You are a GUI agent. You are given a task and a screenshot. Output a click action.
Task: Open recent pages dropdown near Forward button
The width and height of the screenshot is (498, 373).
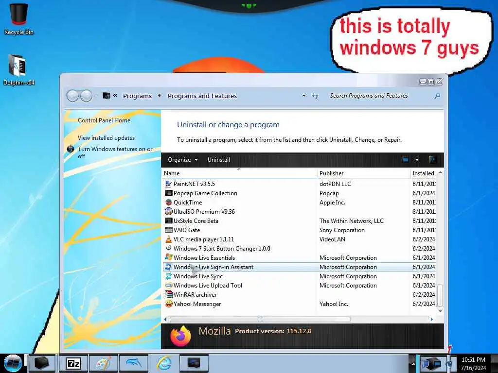pyautogui.click(x=96, y=96)
